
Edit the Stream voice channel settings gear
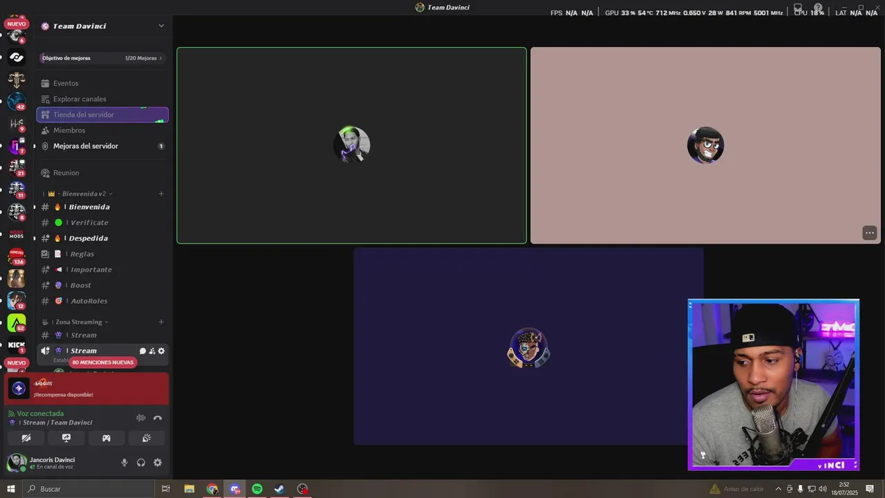[x=162, y=351]
